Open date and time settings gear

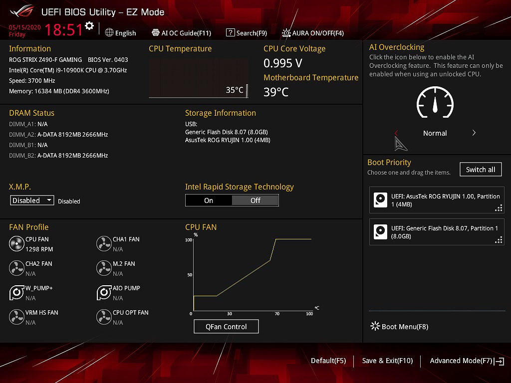coord(89,26)
